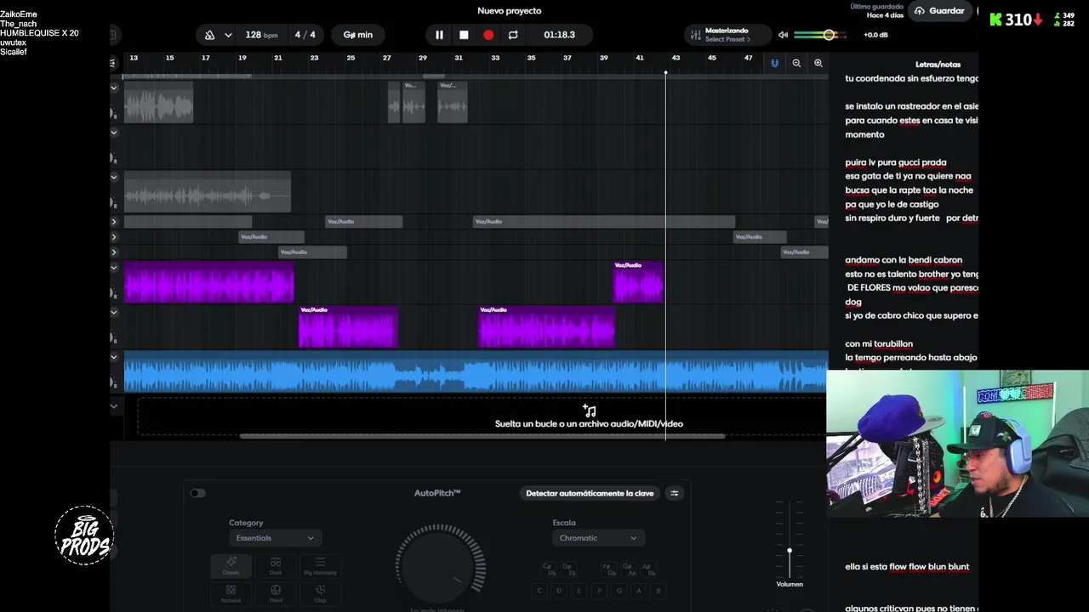Open the G# min key selector
1089x612 pixels.
point(358,35)
